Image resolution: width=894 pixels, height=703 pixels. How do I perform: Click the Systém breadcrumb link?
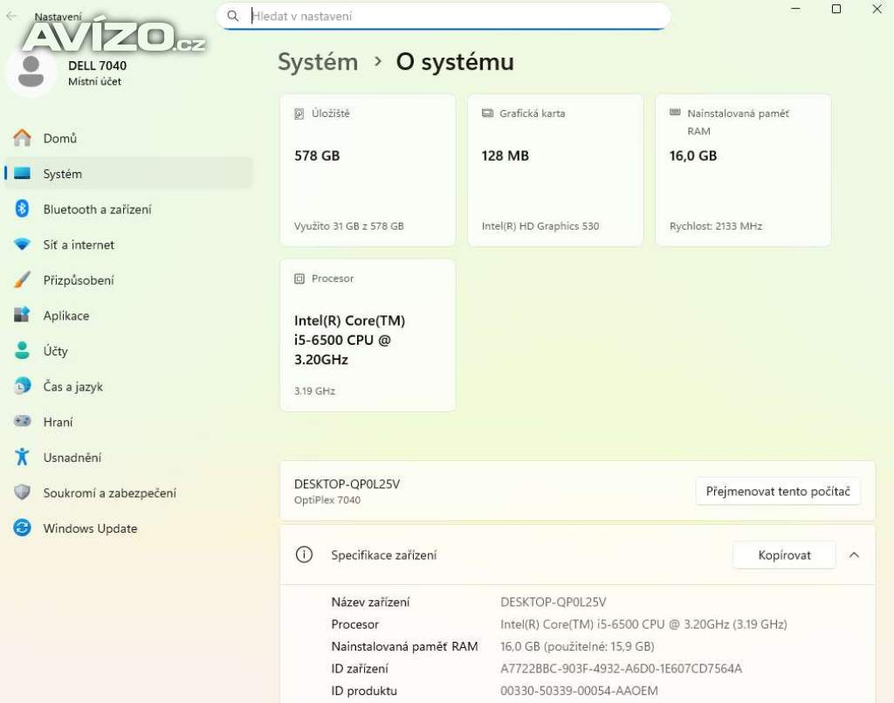[318, 62]
